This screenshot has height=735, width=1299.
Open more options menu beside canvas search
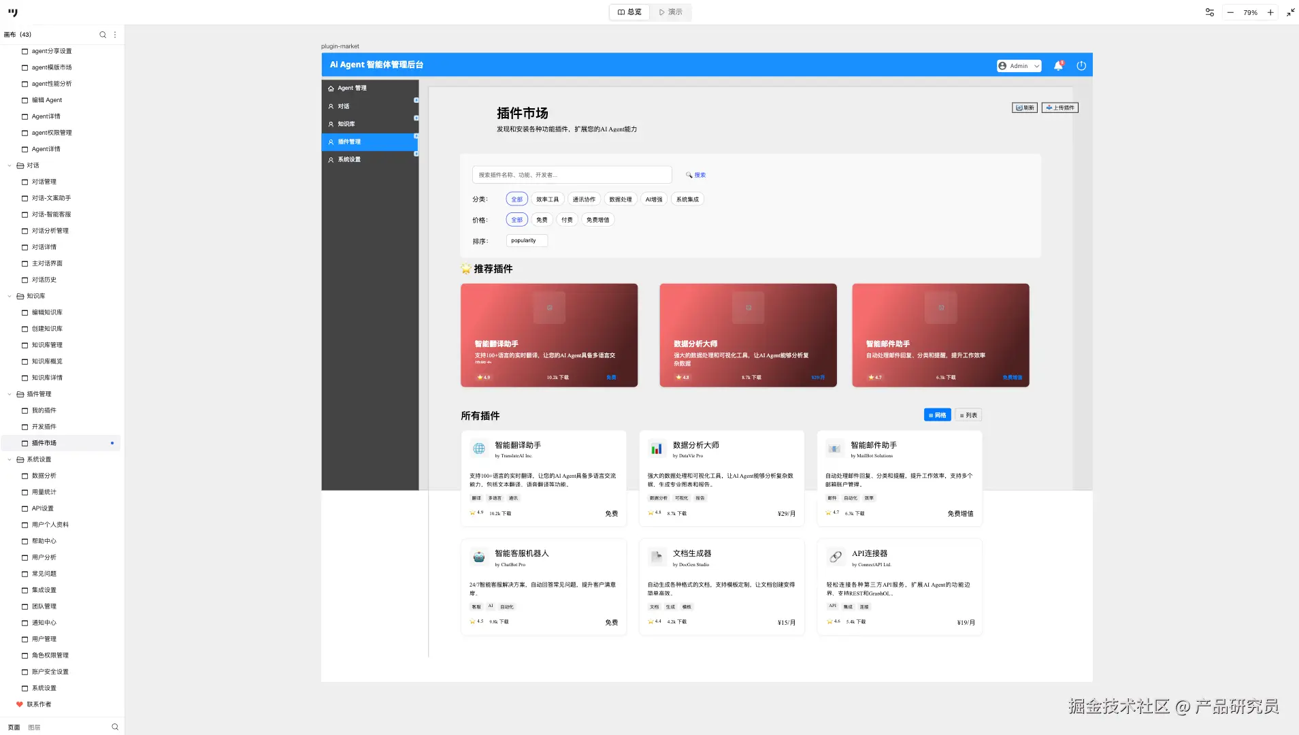click(115, 35)
